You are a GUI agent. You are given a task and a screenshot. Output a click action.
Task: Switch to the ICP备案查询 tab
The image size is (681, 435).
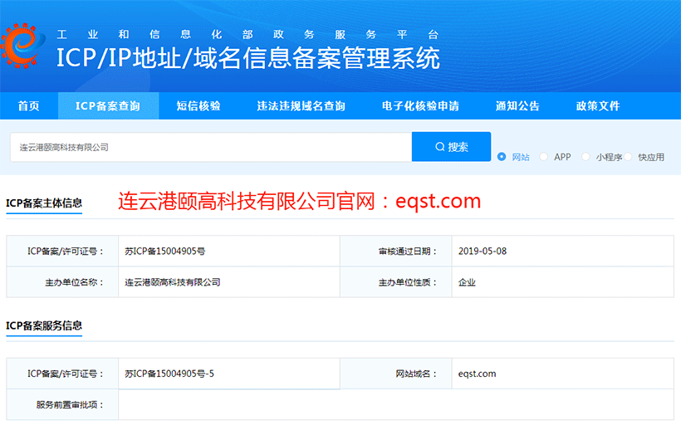(108, 106)
